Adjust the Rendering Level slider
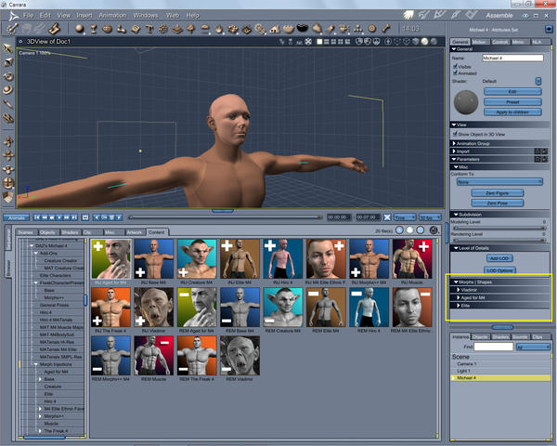The image size is (557, 446). [499, 240]
